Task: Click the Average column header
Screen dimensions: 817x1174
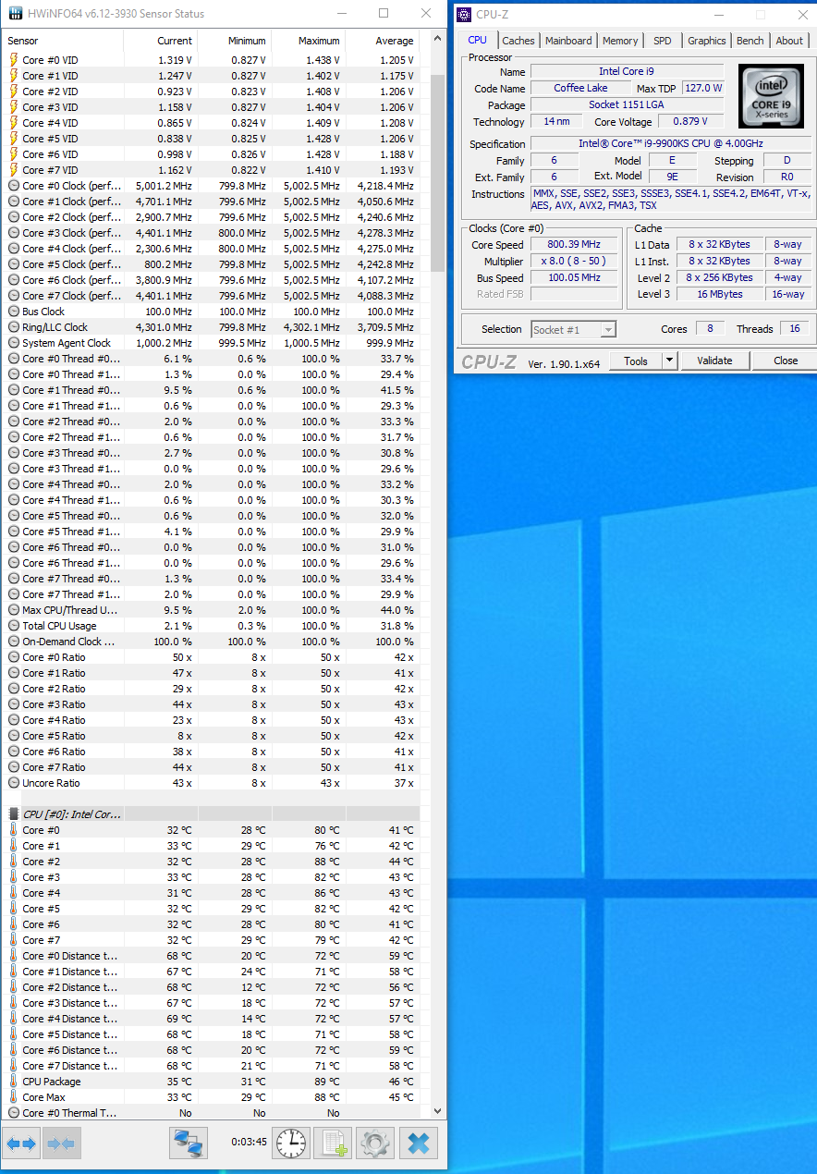Action: (x=383, y=41)
